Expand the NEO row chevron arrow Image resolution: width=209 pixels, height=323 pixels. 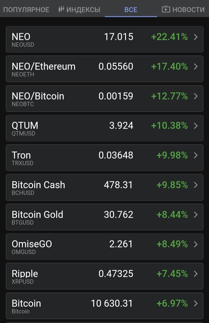pyautogui.click(x=196, y=37)
